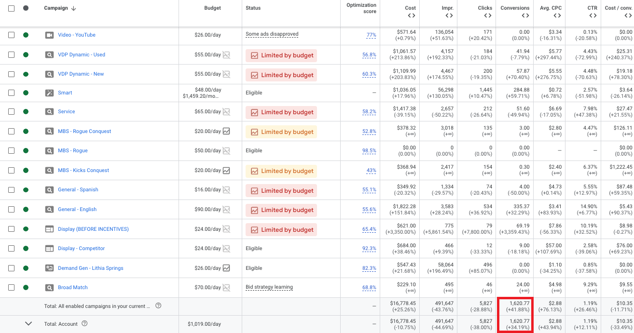The width and height of the screenshot is (634, 333).
Task: Open the MBS - Kicks Conquest campaign
Action: click(x=83, y=170)
